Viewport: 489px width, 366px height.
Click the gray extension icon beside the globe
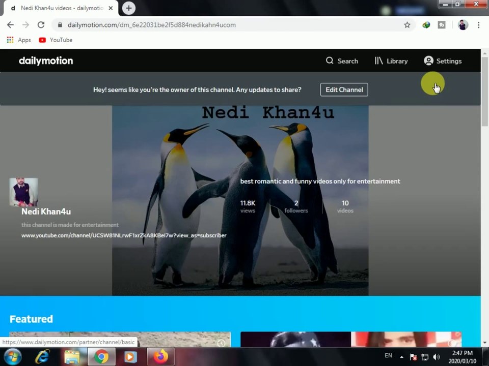tap(442, 25)
